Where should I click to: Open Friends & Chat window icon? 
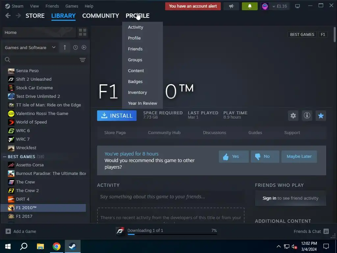326,231
